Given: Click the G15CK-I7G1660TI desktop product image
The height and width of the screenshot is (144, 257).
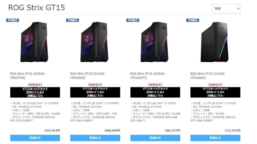Looking at the screenshot, I should [x=155, y=42].
